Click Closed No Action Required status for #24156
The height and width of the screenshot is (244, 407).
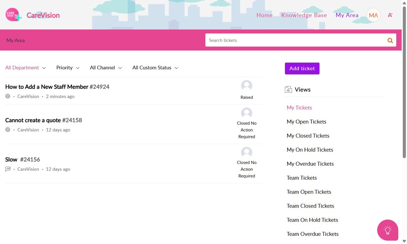(x=247, y=169)
